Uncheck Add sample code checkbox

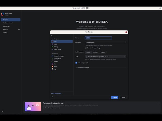point(76,63)
